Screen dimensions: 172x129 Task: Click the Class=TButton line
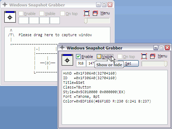tap(77, 87)
